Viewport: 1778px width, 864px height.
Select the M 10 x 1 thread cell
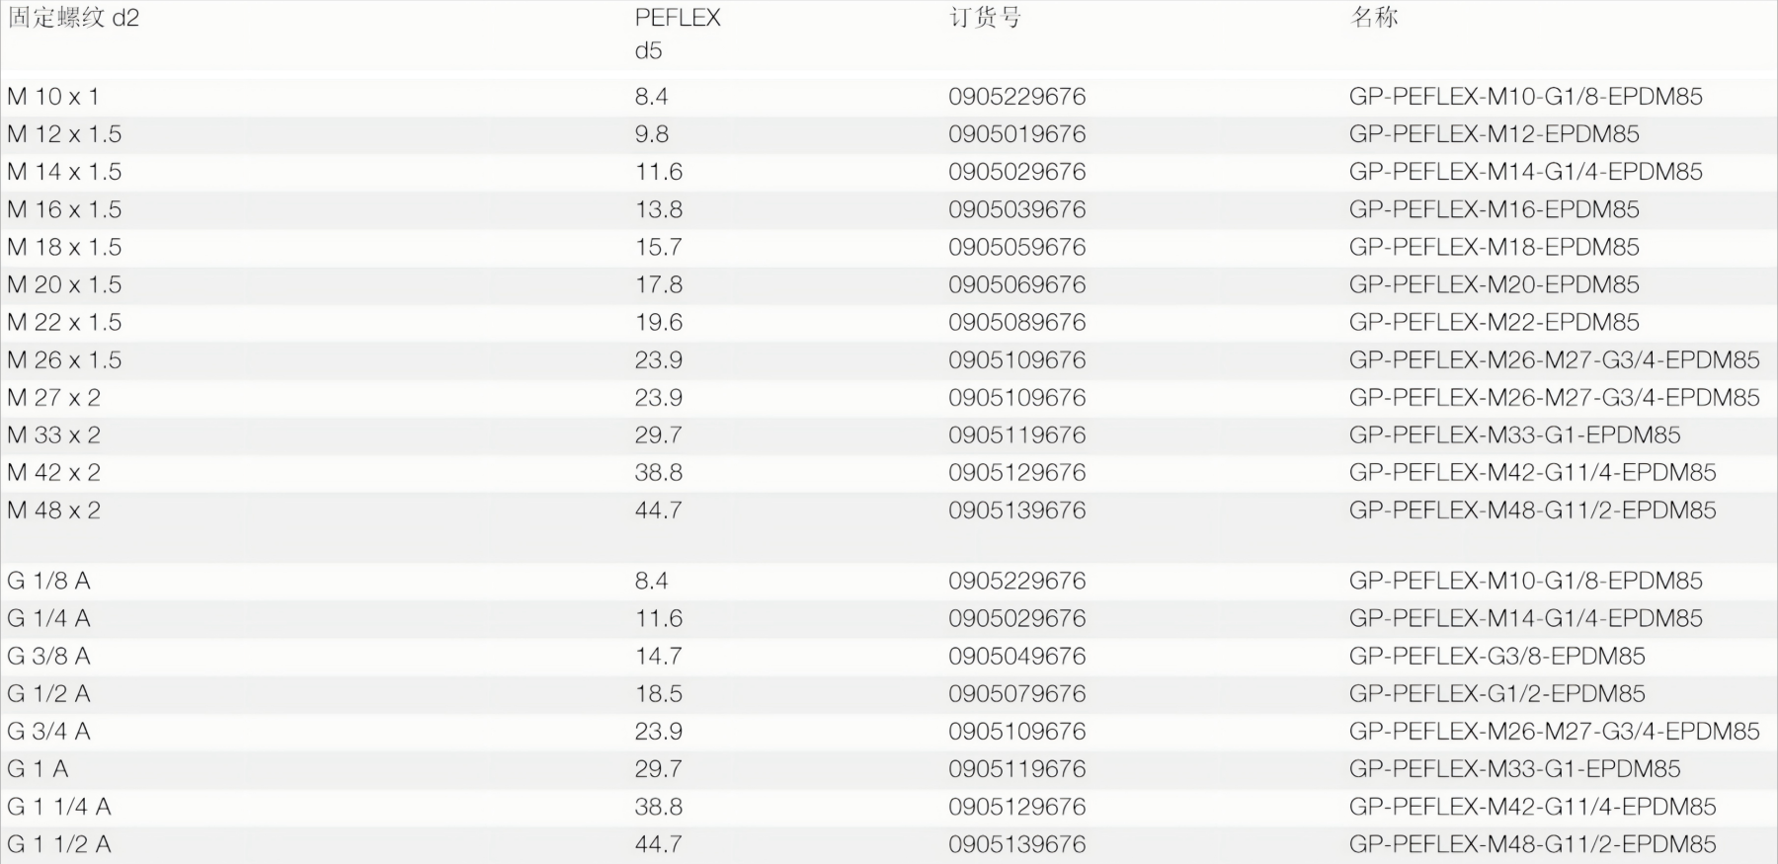point(53,97)
